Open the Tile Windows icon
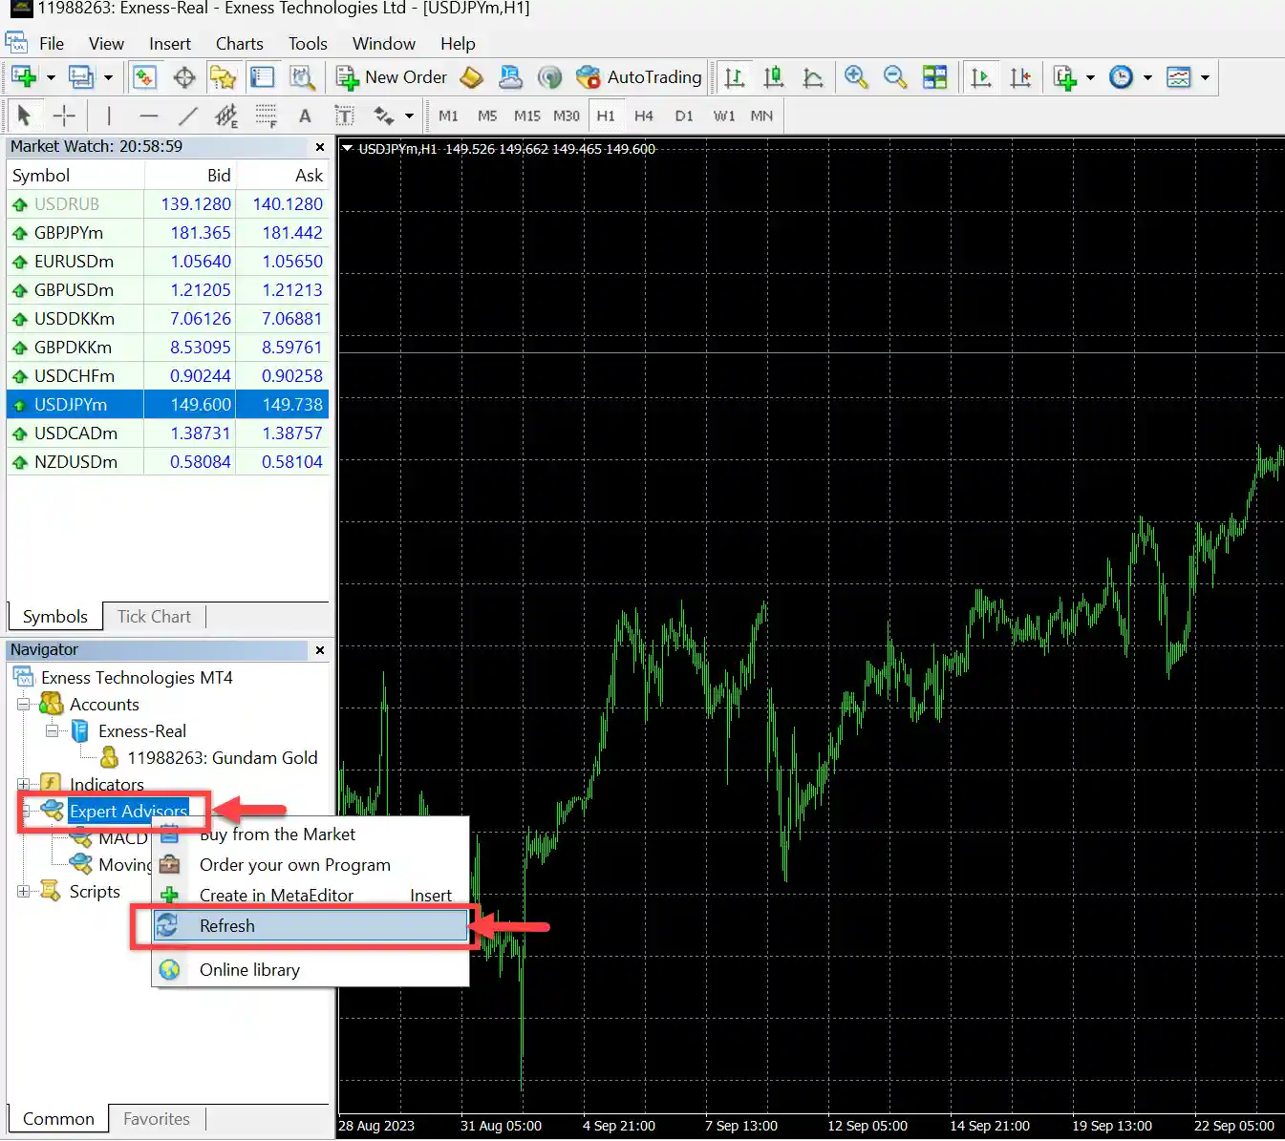1285x1141 pixels. 934,77
